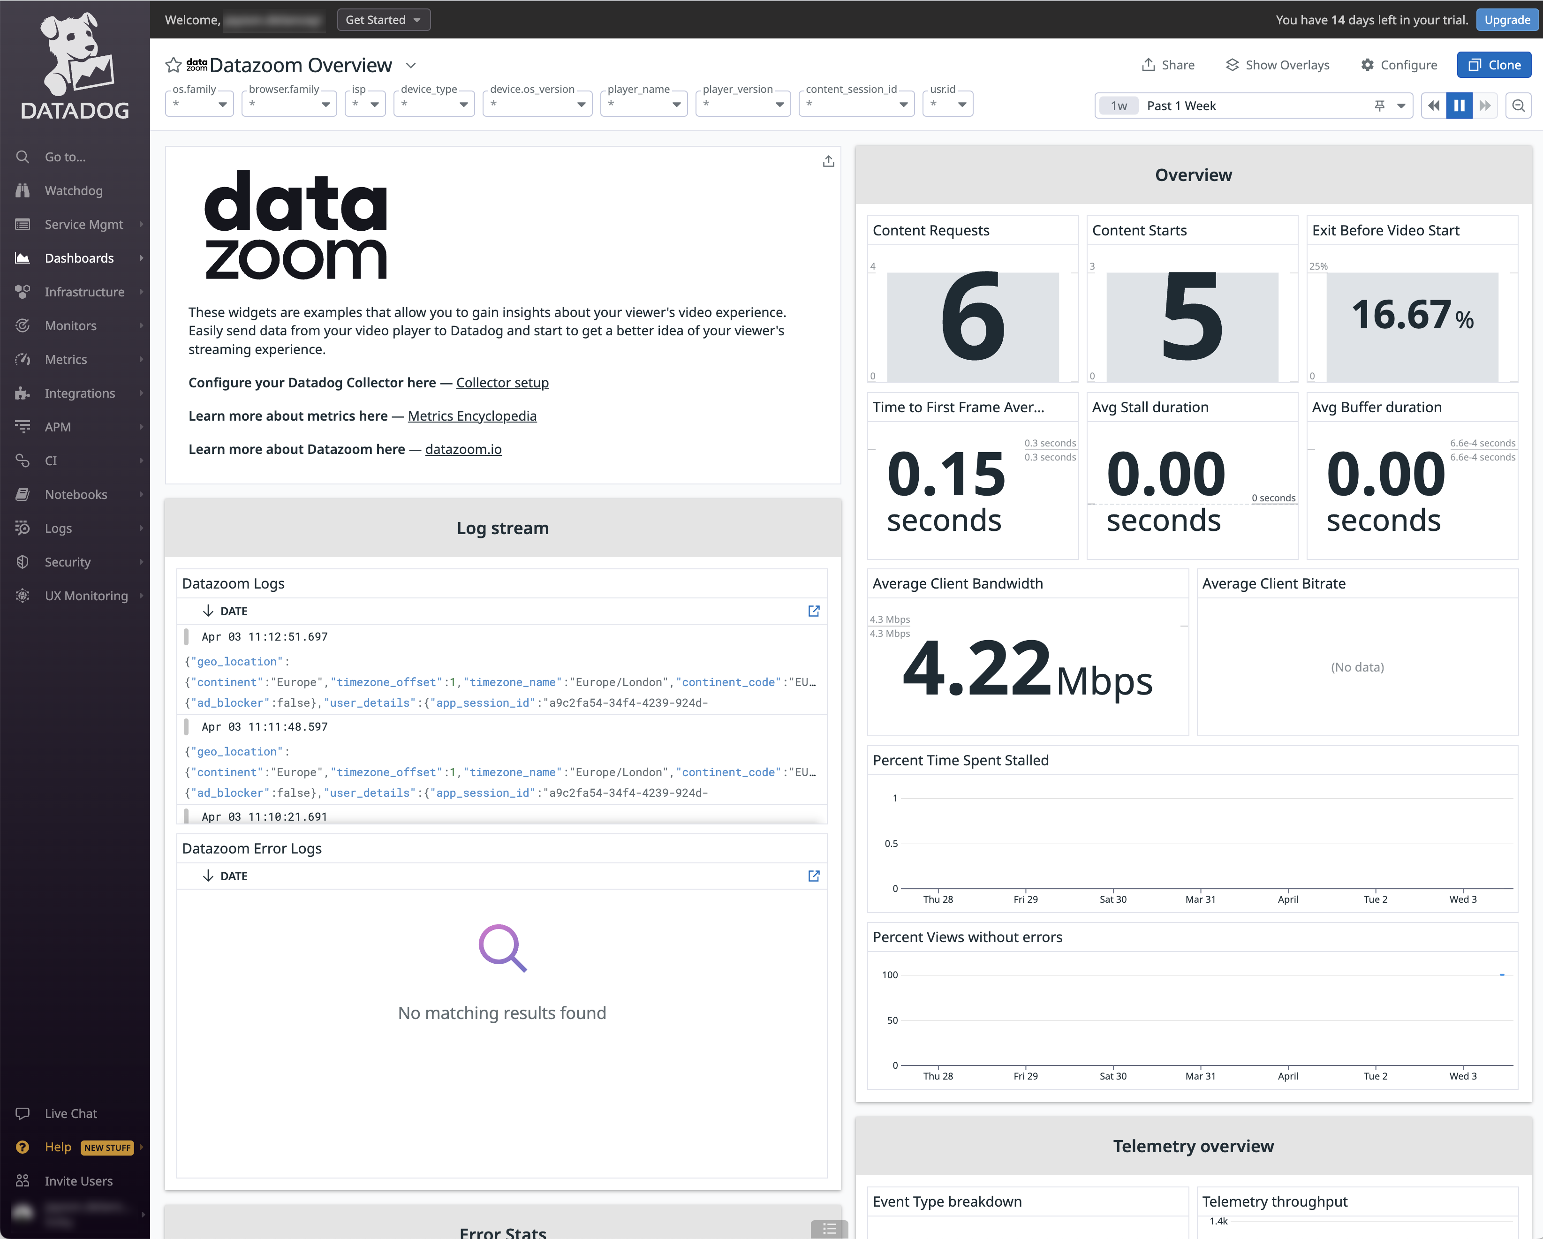
Task: Open Datazoom Logs in Log Explorer
Action: pos(814,611)
